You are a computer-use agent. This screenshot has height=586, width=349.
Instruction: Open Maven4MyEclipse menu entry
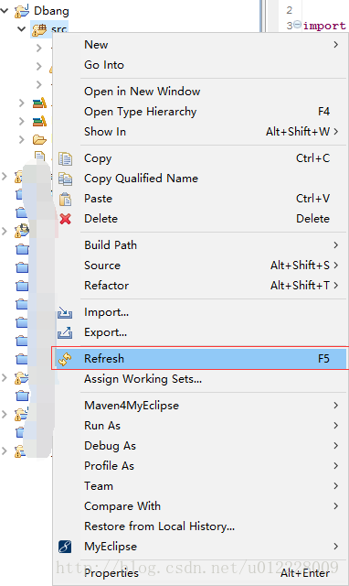click(x=199, y=406)
